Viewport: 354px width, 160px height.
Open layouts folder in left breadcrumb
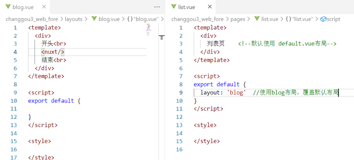pos(73,19)
